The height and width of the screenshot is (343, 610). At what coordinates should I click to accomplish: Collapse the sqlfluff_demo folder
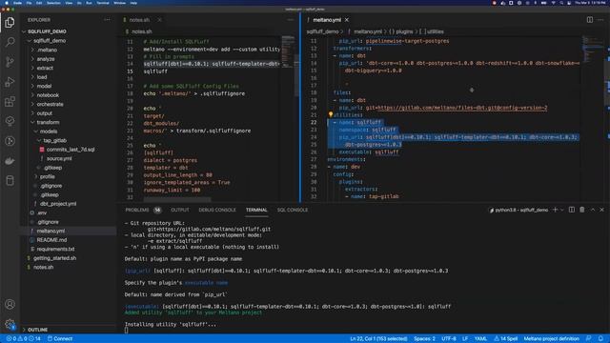point(50,41)
